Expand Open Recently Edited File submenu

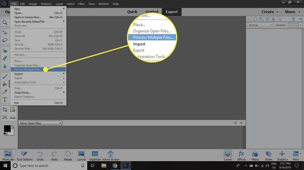click(x=38, y=21)
